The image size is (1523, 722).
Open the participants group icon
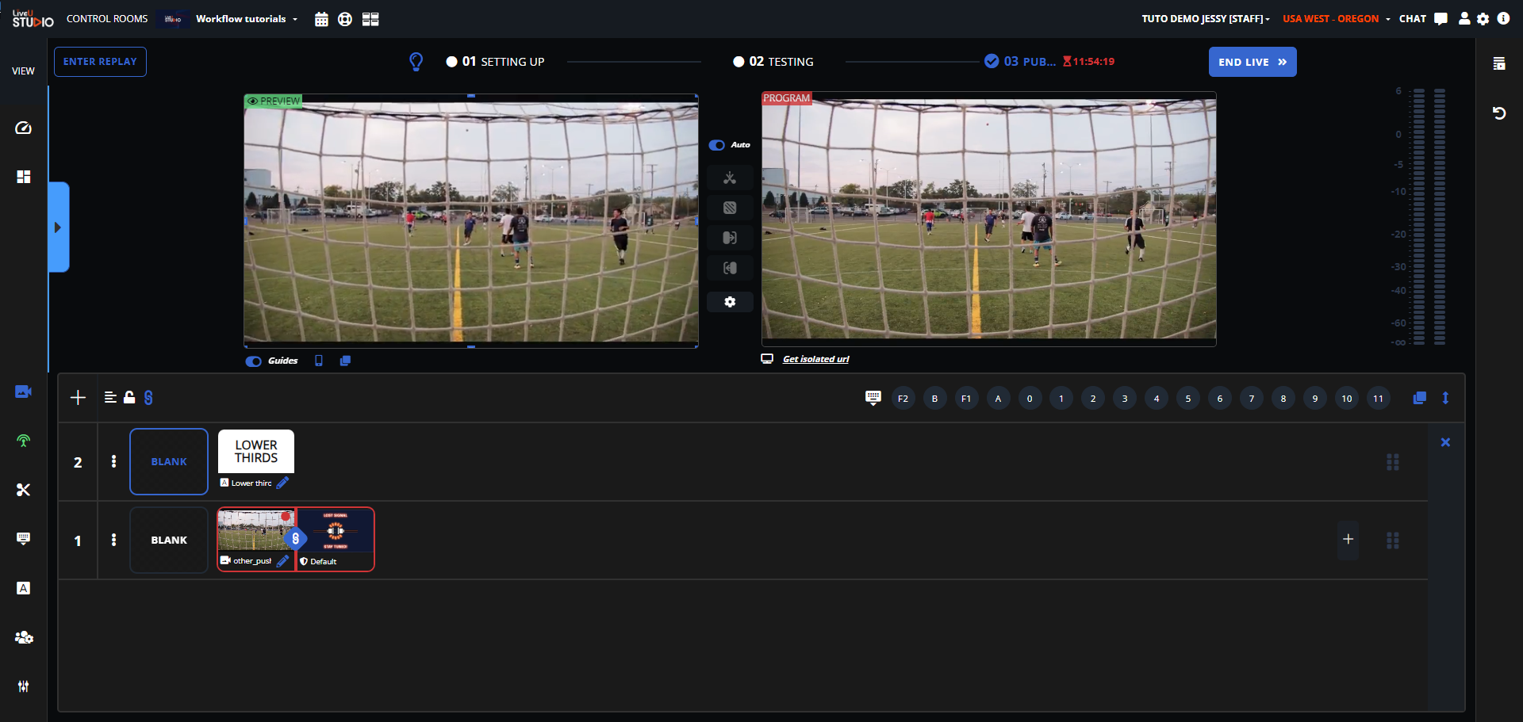coord(23,637)
